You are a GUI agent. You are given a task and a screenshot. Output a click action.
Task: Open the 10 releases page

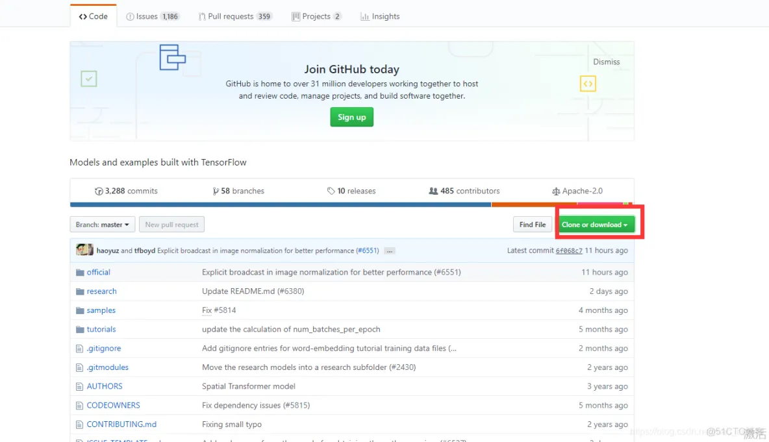pyautogui.click(x=351, y=191)
